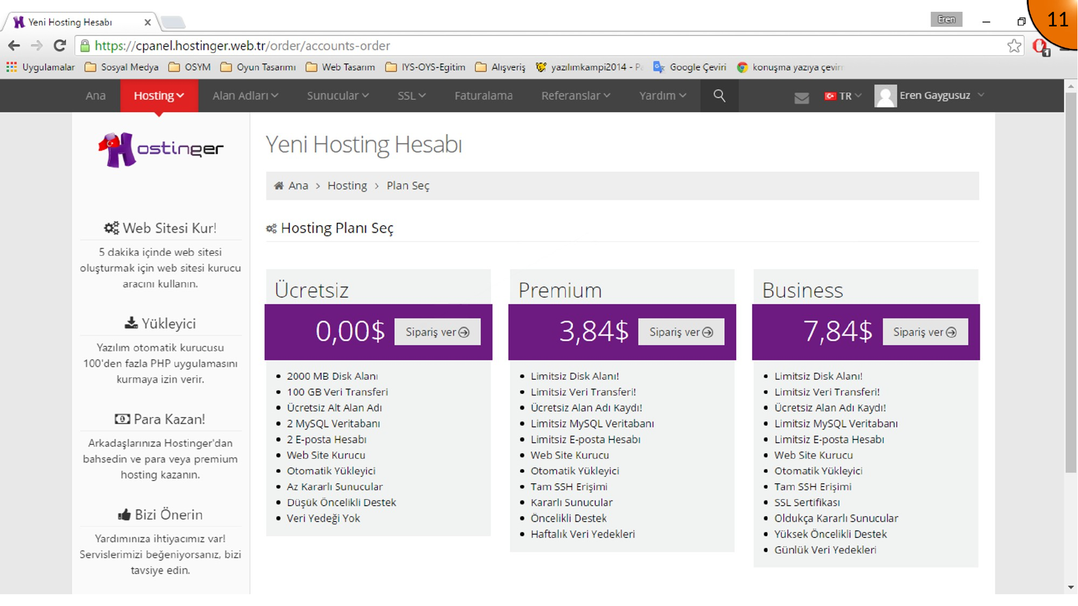
Task: Close the Yeni Hosting Hesabı tab
Action: pyautogui.click(x=148, y=22)
